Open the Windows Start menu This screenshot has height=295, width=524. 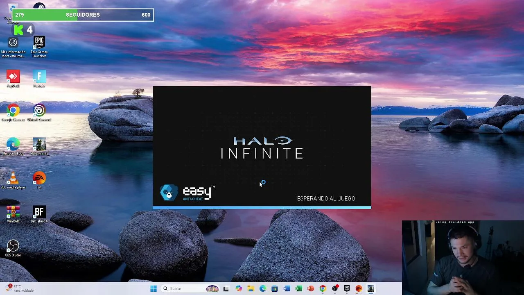[x=154, y=288]
